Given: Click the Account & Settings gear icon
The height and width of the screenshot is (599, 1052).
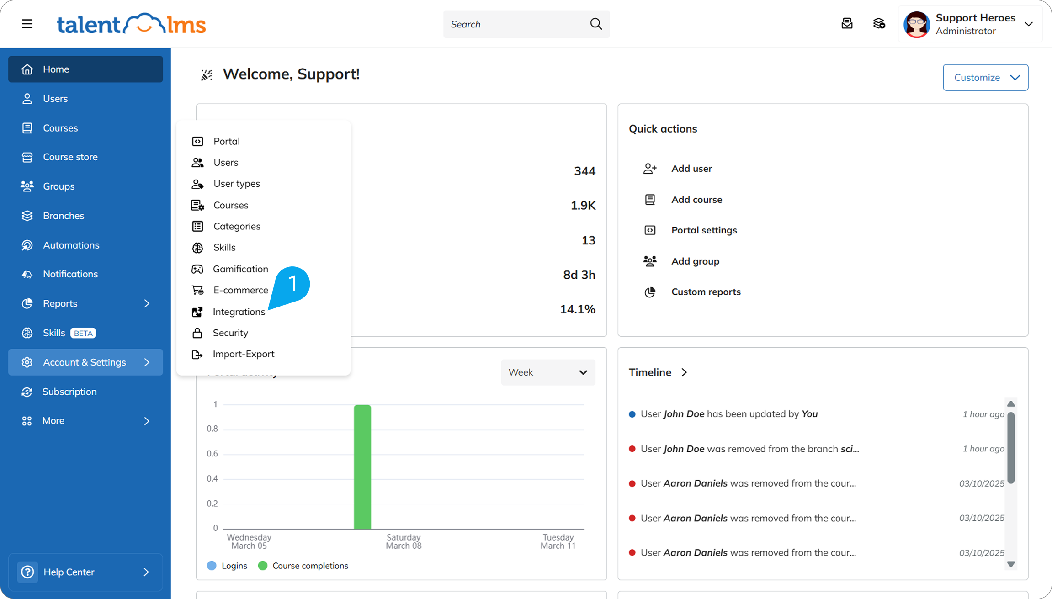Looking at the screenshot, I should click(x=27, y=362).
